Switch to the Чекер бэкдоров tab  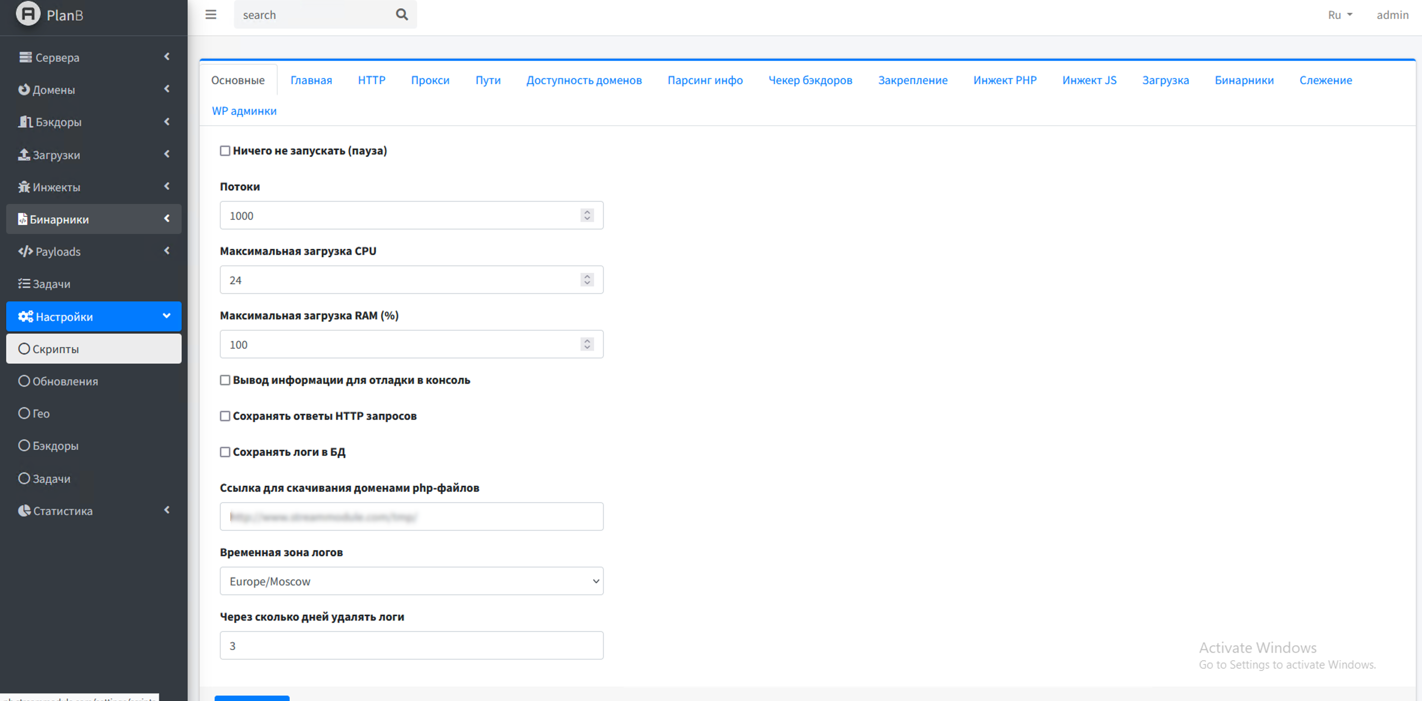[x=810, y=80]
